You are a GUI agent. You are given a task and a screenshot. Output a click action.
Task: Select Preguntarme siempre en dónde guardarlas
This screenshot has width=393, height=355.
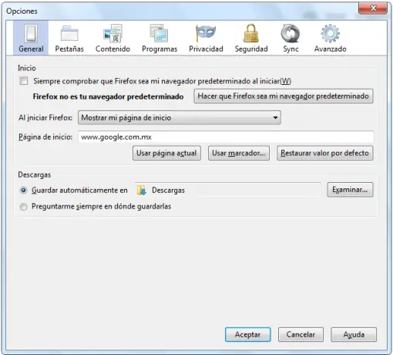[x=23, y=207]
